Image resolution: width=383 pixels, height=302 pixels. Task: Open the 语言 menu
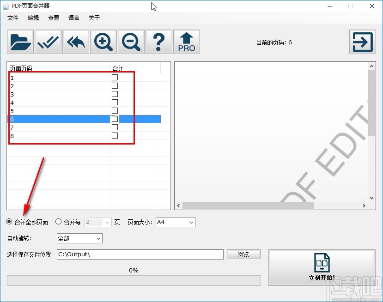(73, 18)
